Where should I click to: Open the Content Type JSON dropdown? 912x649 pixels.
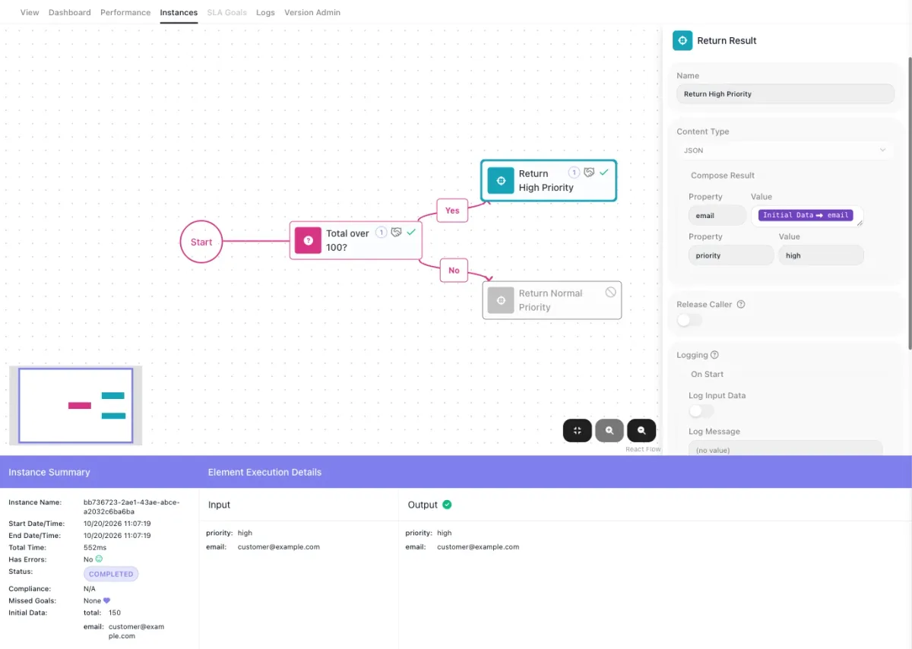point(785,150)
